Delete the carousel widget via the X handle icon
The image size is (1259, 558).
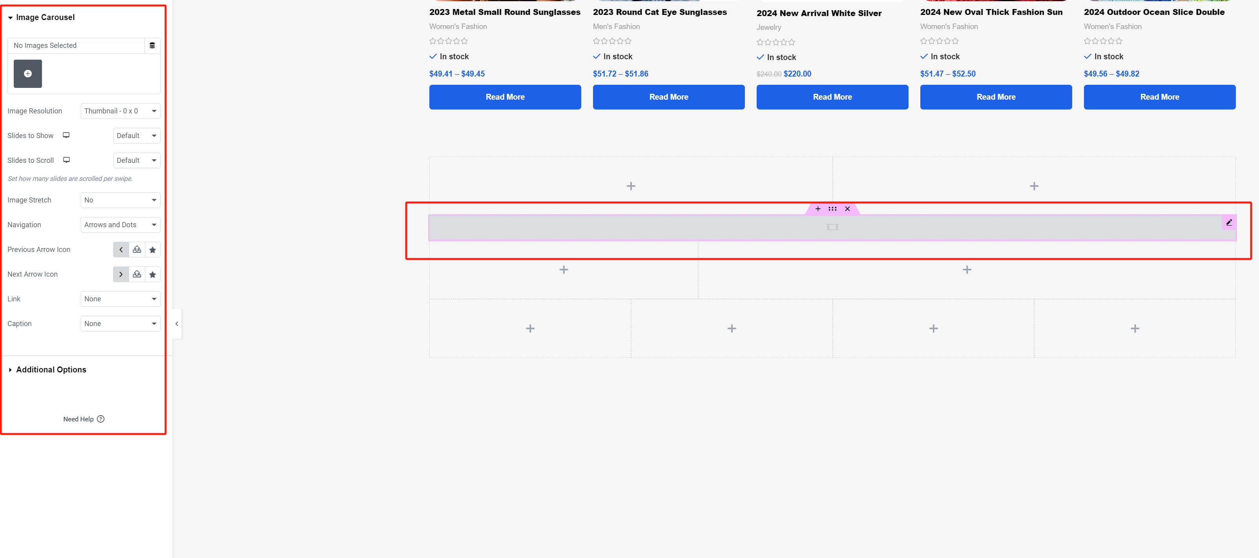(847, 209)
